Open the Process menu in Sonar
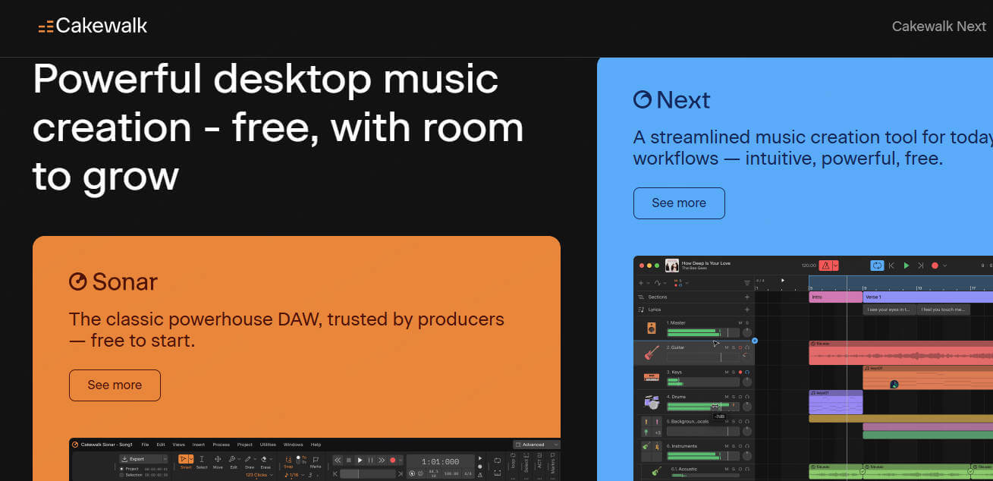This screenshot has width=993, height=481. click(221, 445)
